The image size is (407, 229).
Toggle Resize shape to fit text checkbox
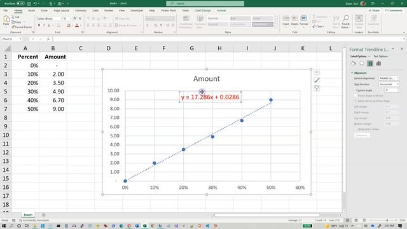(x=356, y=95)
